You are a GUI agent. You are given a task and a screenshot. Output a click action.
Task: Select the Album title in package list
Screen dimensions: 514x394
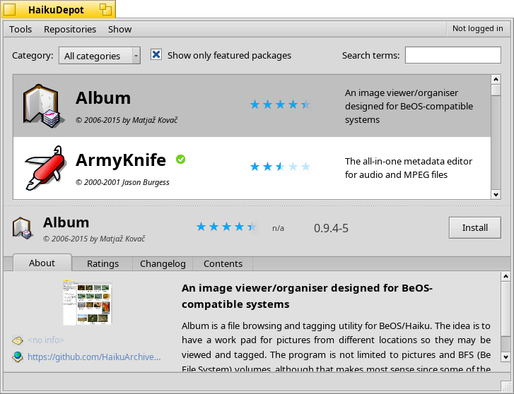tap(103, 98)
